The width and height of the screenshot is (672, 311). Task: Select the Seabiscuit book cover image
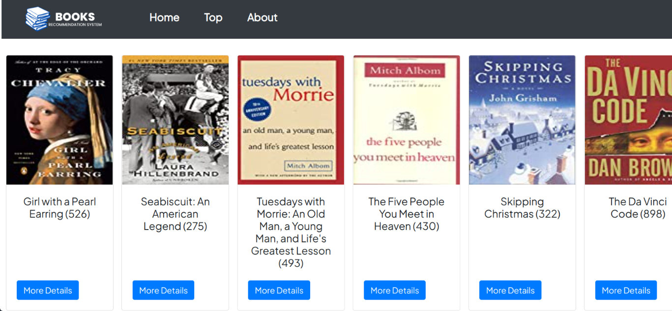(x=175, y=120)
